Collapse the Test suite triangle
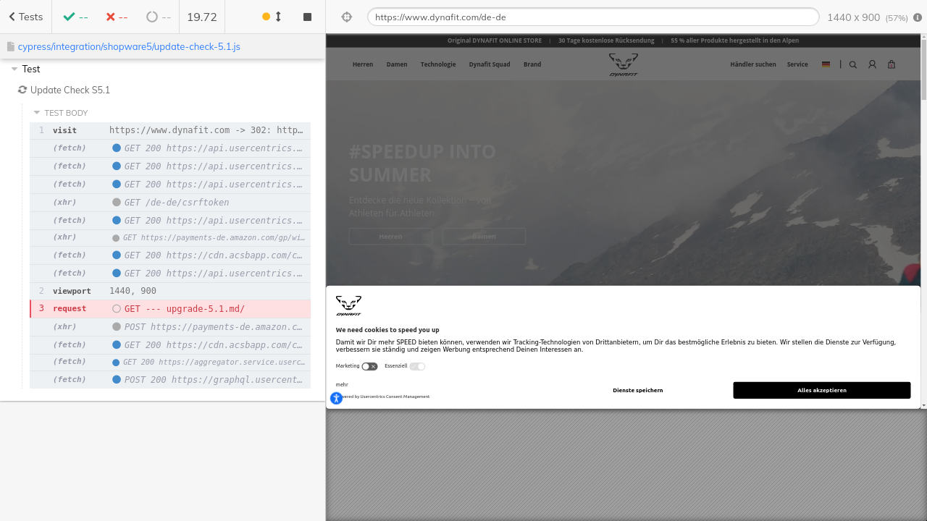927x521 pixels. 14,69
